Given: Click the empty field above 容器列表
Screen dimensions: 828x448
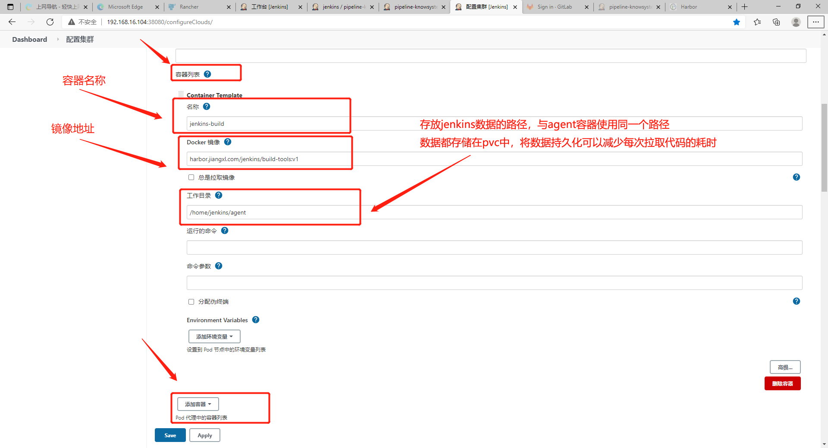Looking at the screenshot, I should pyautogui.click(x=491, y=56).
